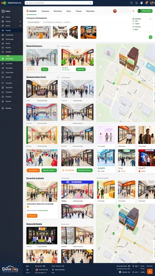Open the user profile avatar in the top bar

(x=152, y=3)
